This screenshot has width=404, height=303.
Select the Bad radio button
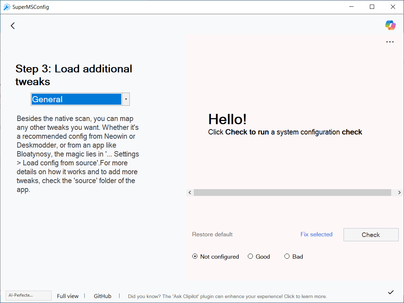[x=287, y=257]
